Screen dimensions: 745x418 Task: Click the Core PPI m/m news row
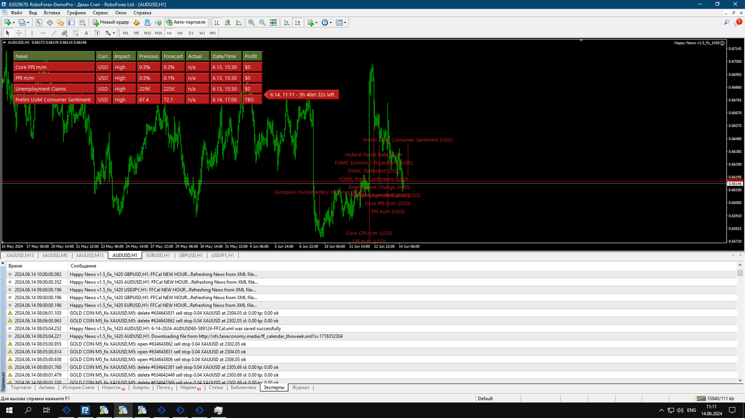point(138,67)
